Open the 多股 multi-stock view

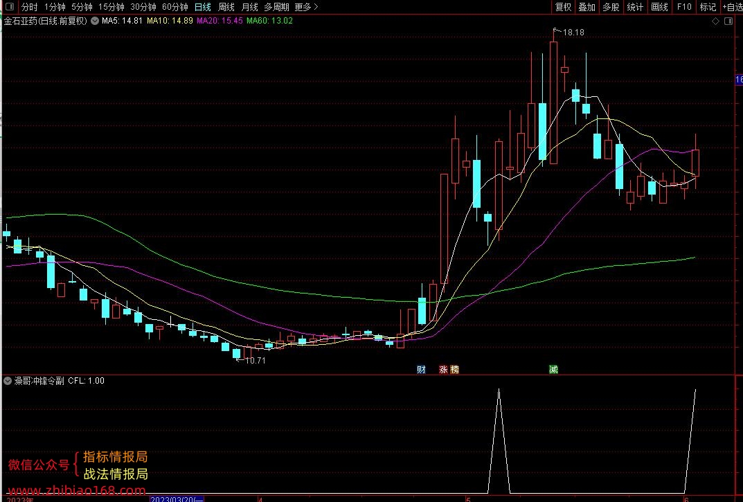pos(611,7)
